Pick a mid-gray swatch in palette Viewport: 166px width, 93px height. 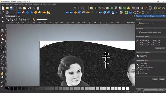pos(68,89)
